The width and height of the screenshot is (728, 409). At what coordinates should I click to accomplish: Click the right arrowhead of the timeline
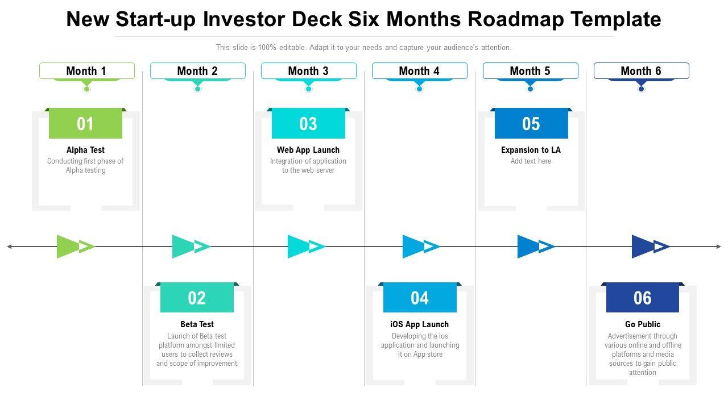click(x=718, y=247)
